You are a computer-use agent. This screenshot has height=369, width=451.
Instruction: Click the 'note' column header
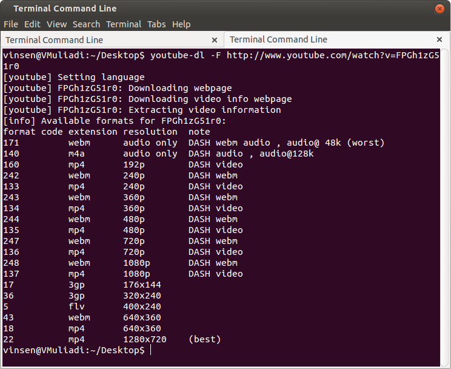[199, 132]
